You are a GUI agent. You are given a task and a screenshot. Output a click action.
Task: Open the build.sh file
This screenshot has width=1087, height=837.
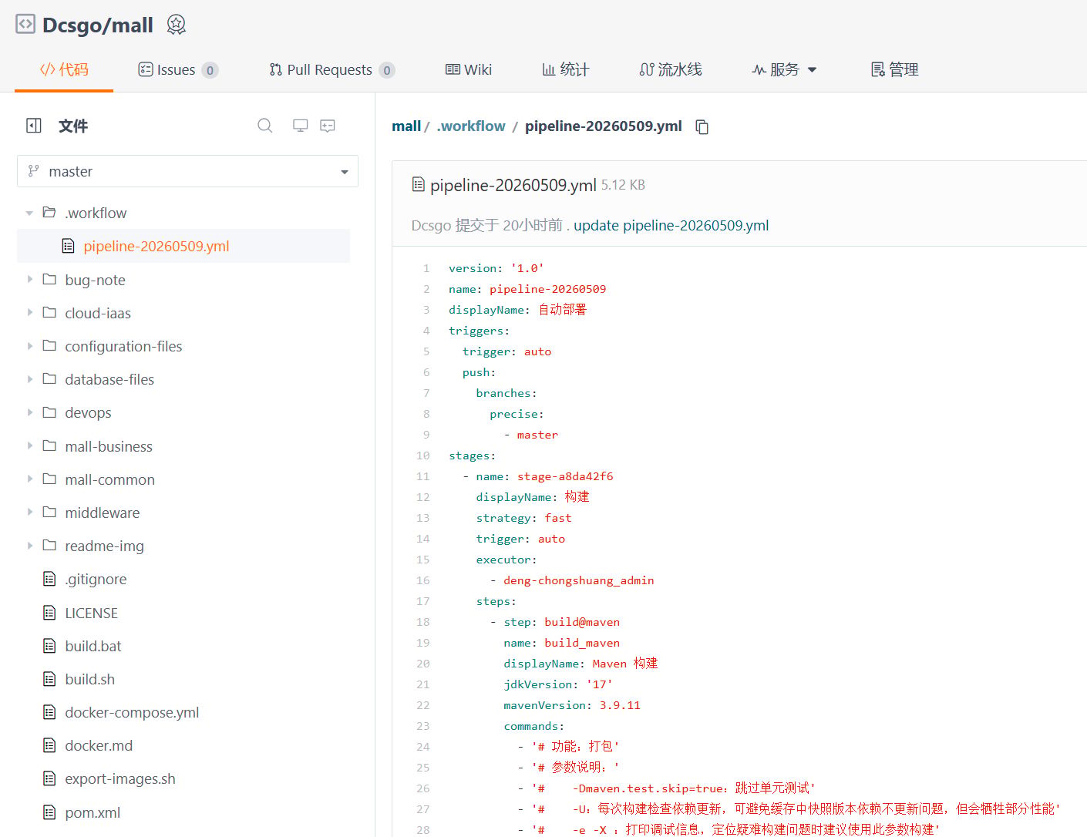[89, 679]
